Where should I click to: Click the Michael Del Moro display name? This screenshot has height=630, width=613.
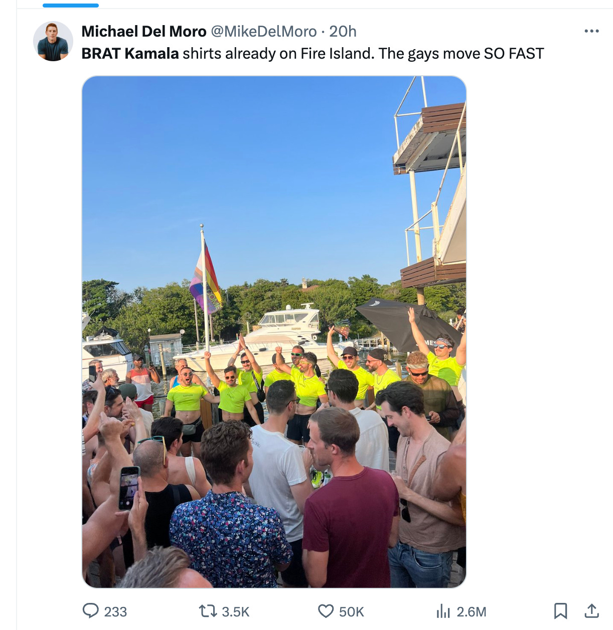pos(144,32)
